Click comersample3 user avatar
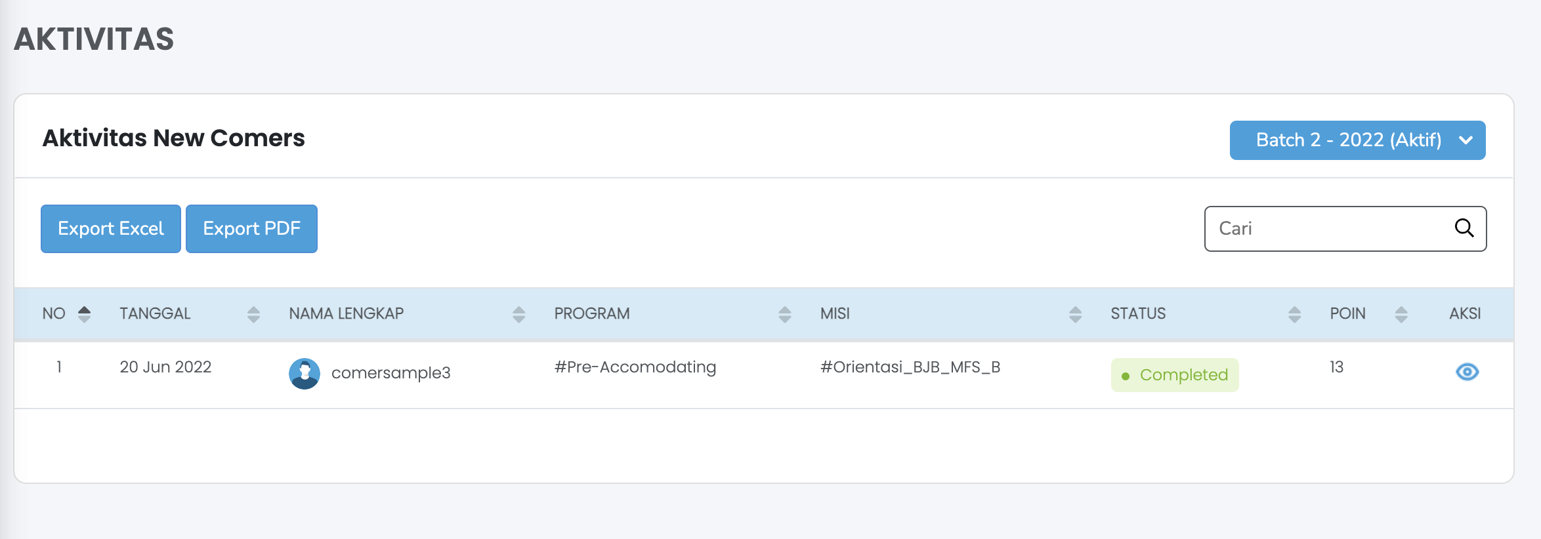 [305, 374]
